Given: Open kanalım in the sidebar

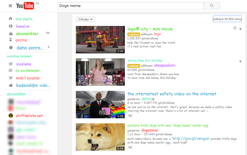Looking at the screenshot, I should coord(23,26).
